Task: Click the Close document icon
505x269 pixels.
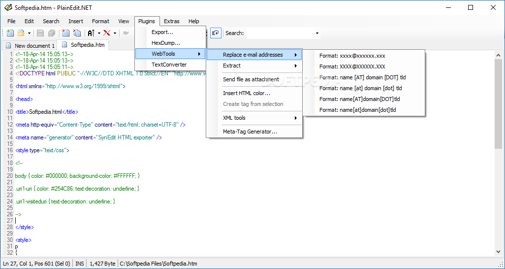Action: (x=65, y=33)
